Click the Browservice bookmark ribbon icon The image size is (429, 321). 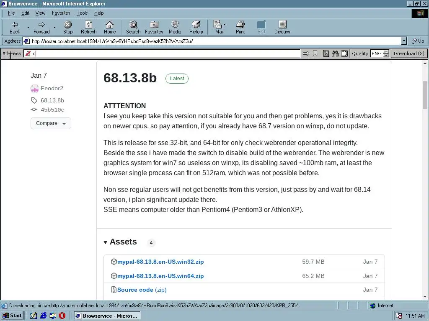315,53
